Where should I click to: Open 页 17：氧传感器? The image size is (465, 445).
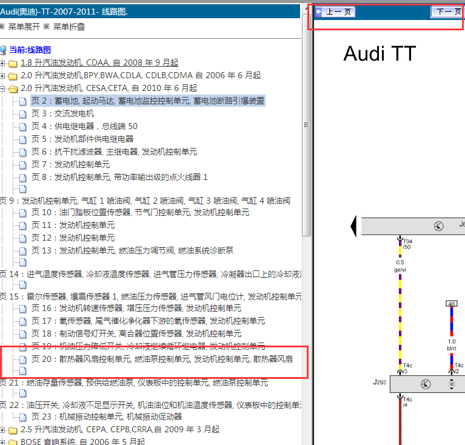coord(149,321)
